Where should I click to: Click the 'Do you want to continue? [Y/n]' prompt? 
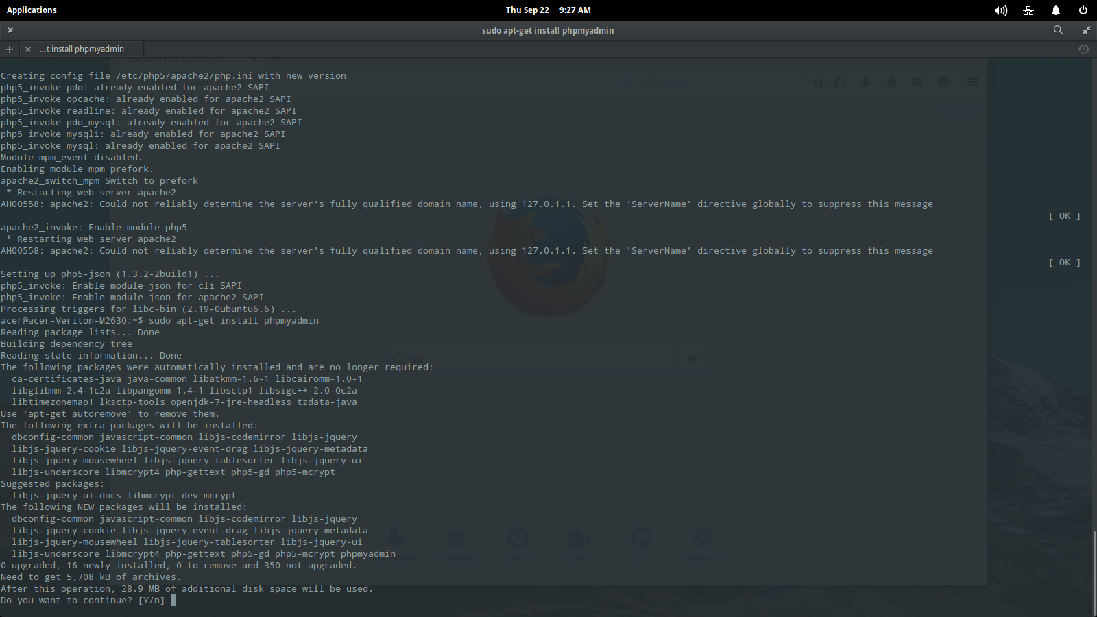(83, 601)
